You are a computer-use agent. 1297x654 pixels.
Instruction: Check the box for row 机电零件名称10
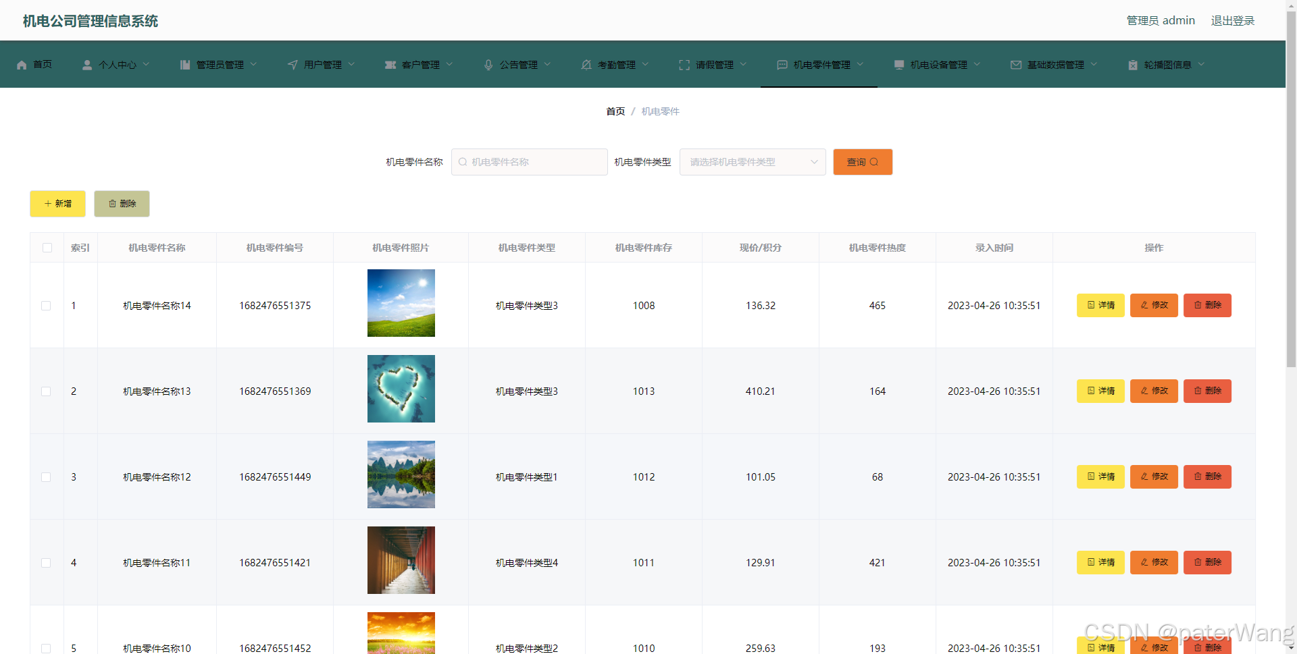pos(46,649)
